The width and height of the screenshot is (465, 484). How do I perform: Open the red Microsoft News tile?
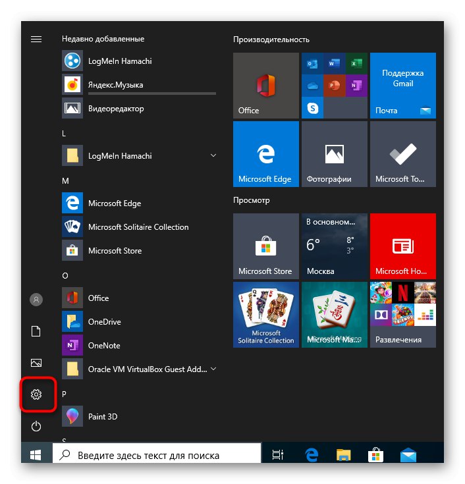[403, 246]
